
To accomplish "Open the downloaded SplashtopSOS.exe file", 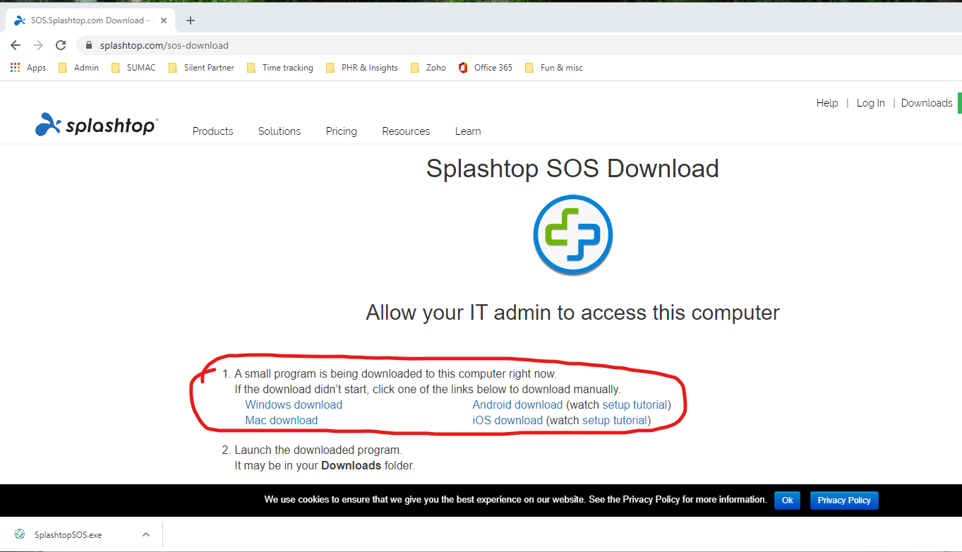I will (x=68, y=535).
